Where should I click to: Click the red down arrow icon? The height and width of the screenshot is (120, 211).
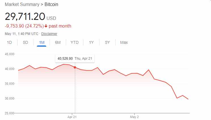[x=46, y=26]
